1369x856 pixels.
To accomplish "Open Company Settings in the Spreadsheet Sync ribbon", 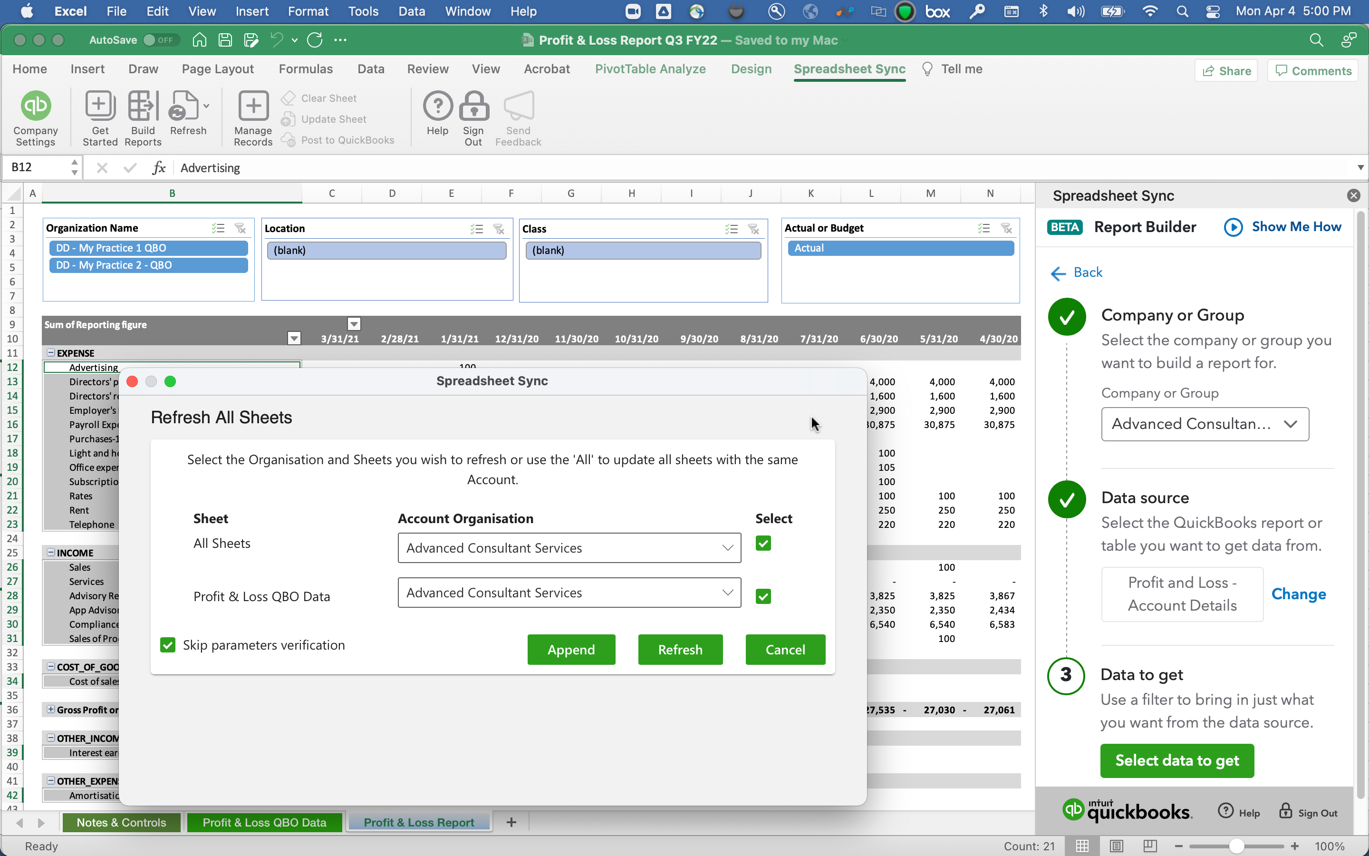I will pos(35,117).
